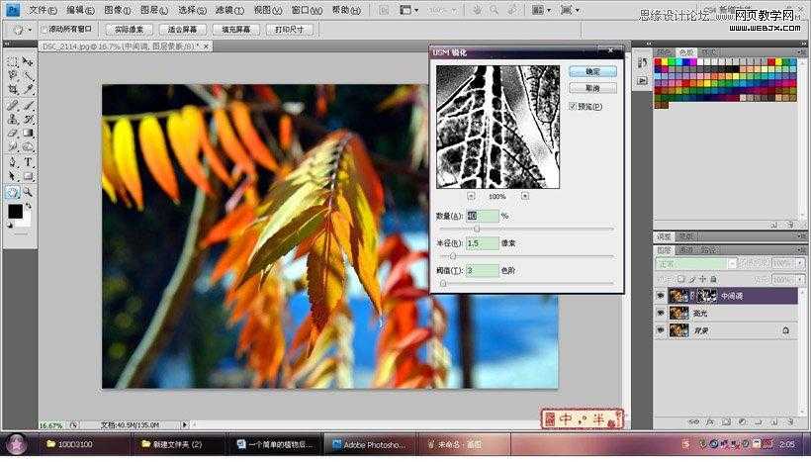811x462 pixels.
Task: Select the Eyedropper tool
Action: [x=28, y=90]
